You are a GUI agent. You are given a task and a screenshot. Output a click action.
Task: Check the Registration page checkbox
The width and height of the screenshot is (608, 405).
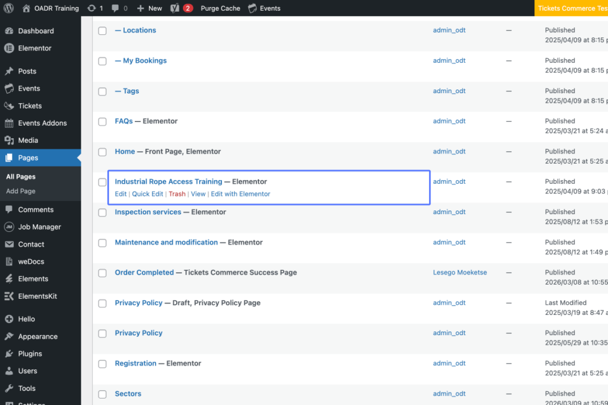102,364
